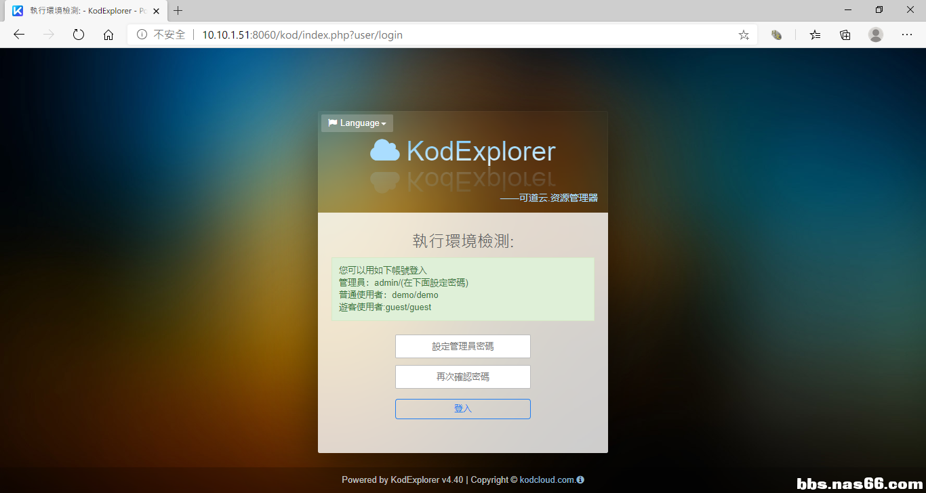View site security info icon
926x493 pixels.
142,35
